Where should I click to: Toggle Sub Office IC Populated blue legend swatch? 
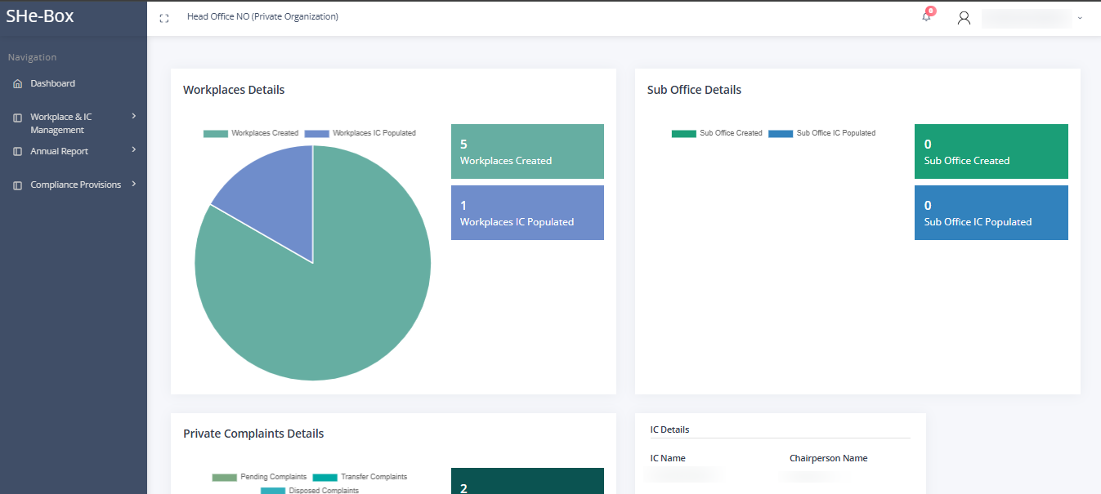781,133
